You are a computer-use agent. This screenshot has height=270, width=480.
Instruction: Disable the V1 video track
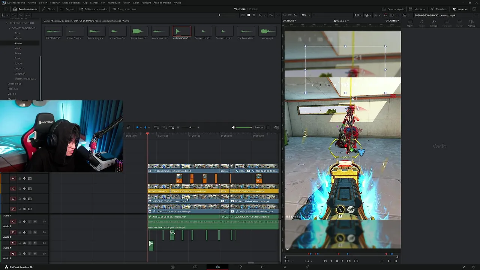pos(30,209)
